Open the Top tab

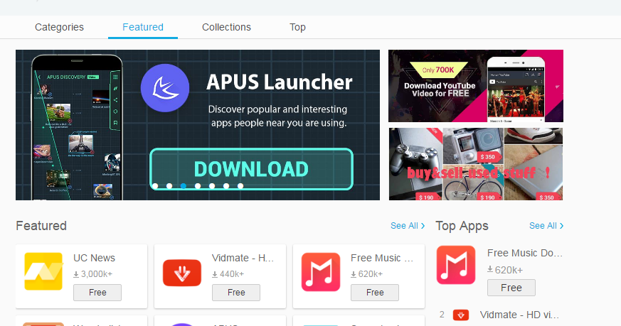click(297, 27)
